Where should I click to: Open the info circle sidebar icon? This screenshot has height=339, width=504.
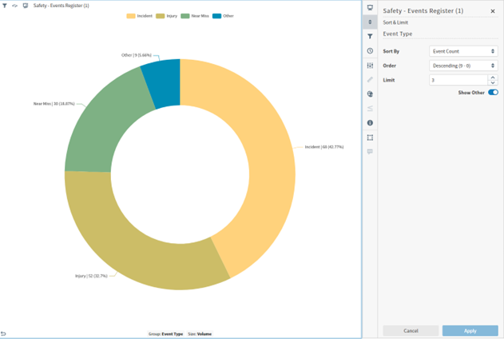(x=370, y=123)
